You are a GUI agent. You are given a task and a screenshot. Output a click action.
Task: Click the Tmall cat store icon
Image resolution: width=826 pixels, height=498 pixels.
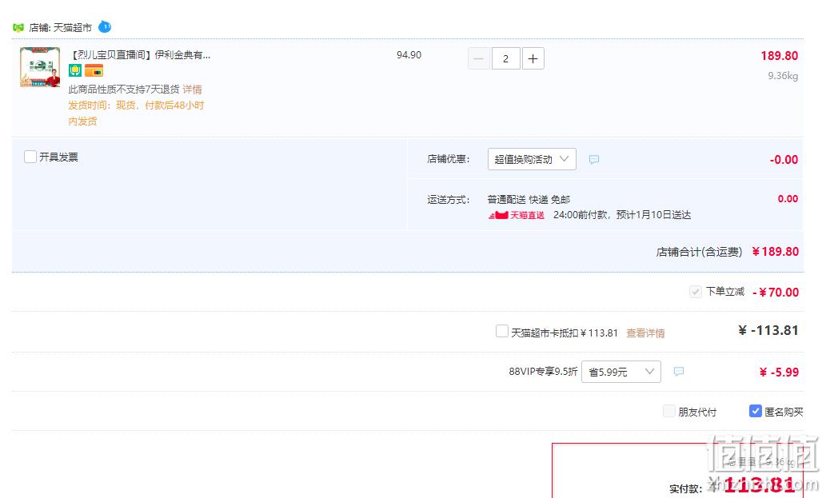(x=18, y=27)
